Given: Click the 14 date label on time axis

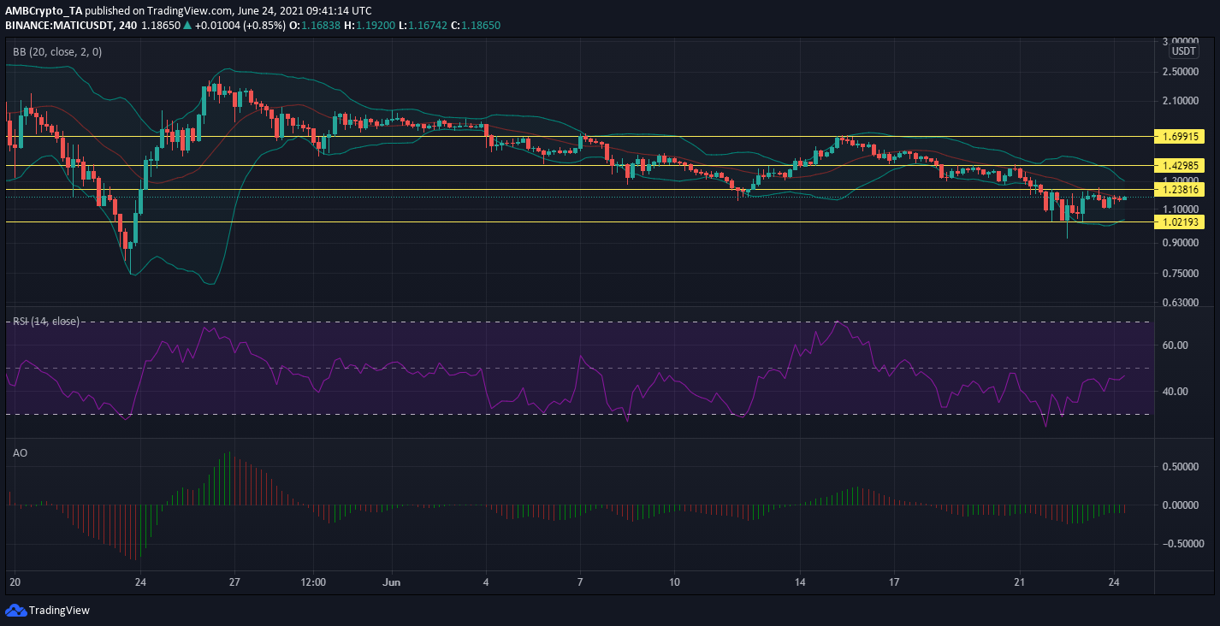Looking at the screenshot, I should (x=799, y=583).
